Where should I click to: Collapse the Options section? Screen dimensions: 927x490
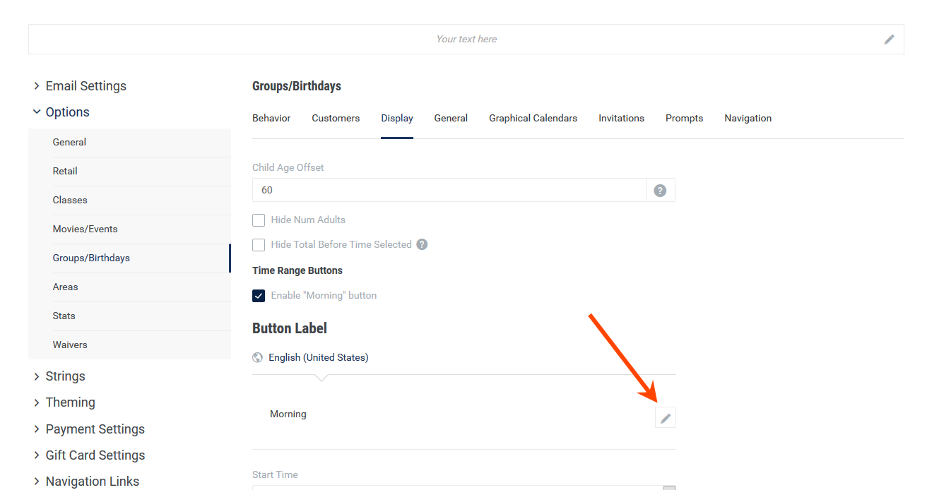[x=61, y=112]
